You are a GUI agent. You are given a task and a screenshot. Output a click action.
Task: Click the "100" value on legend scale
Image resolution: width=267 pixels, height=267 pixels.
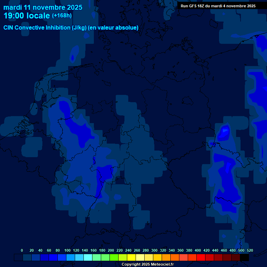click(x=67, y=250)
